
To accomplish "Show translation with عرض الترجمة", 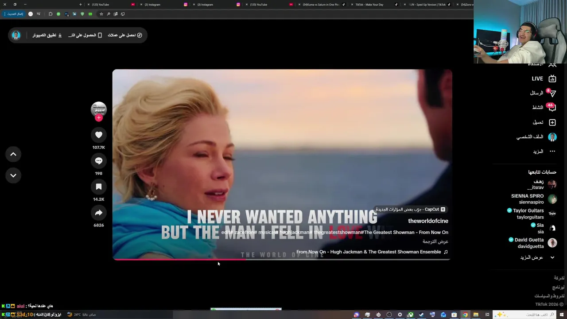I will tap(435, 241).
